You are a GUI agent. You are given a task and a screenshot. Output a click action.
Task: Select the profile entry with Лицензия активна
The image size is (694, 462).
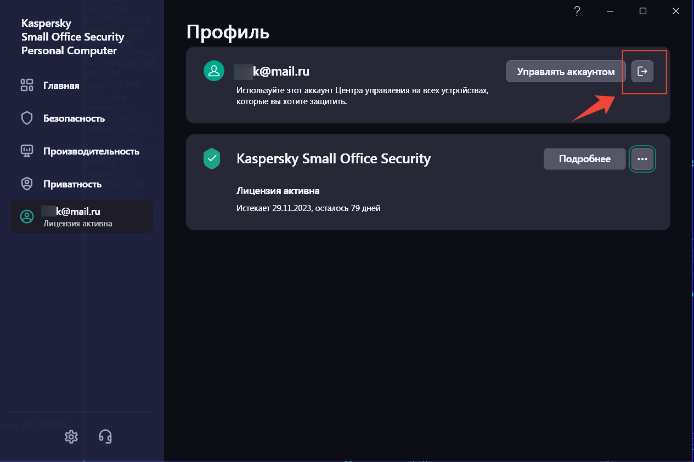pyautogui.click(x=82, y=216)
